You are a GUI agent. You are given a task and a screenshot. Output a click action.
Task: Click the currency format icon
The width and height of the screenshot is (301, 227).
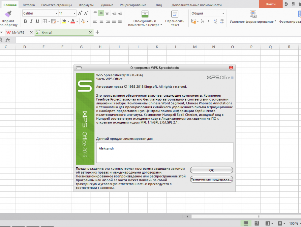(x=193, y=21)
